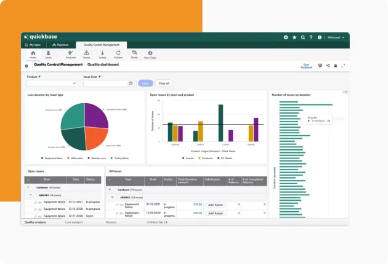Click the first Add Kaizen button
The height and width of the screenshot is (264, 388).
pyautogui.click(x=216, y=204)
